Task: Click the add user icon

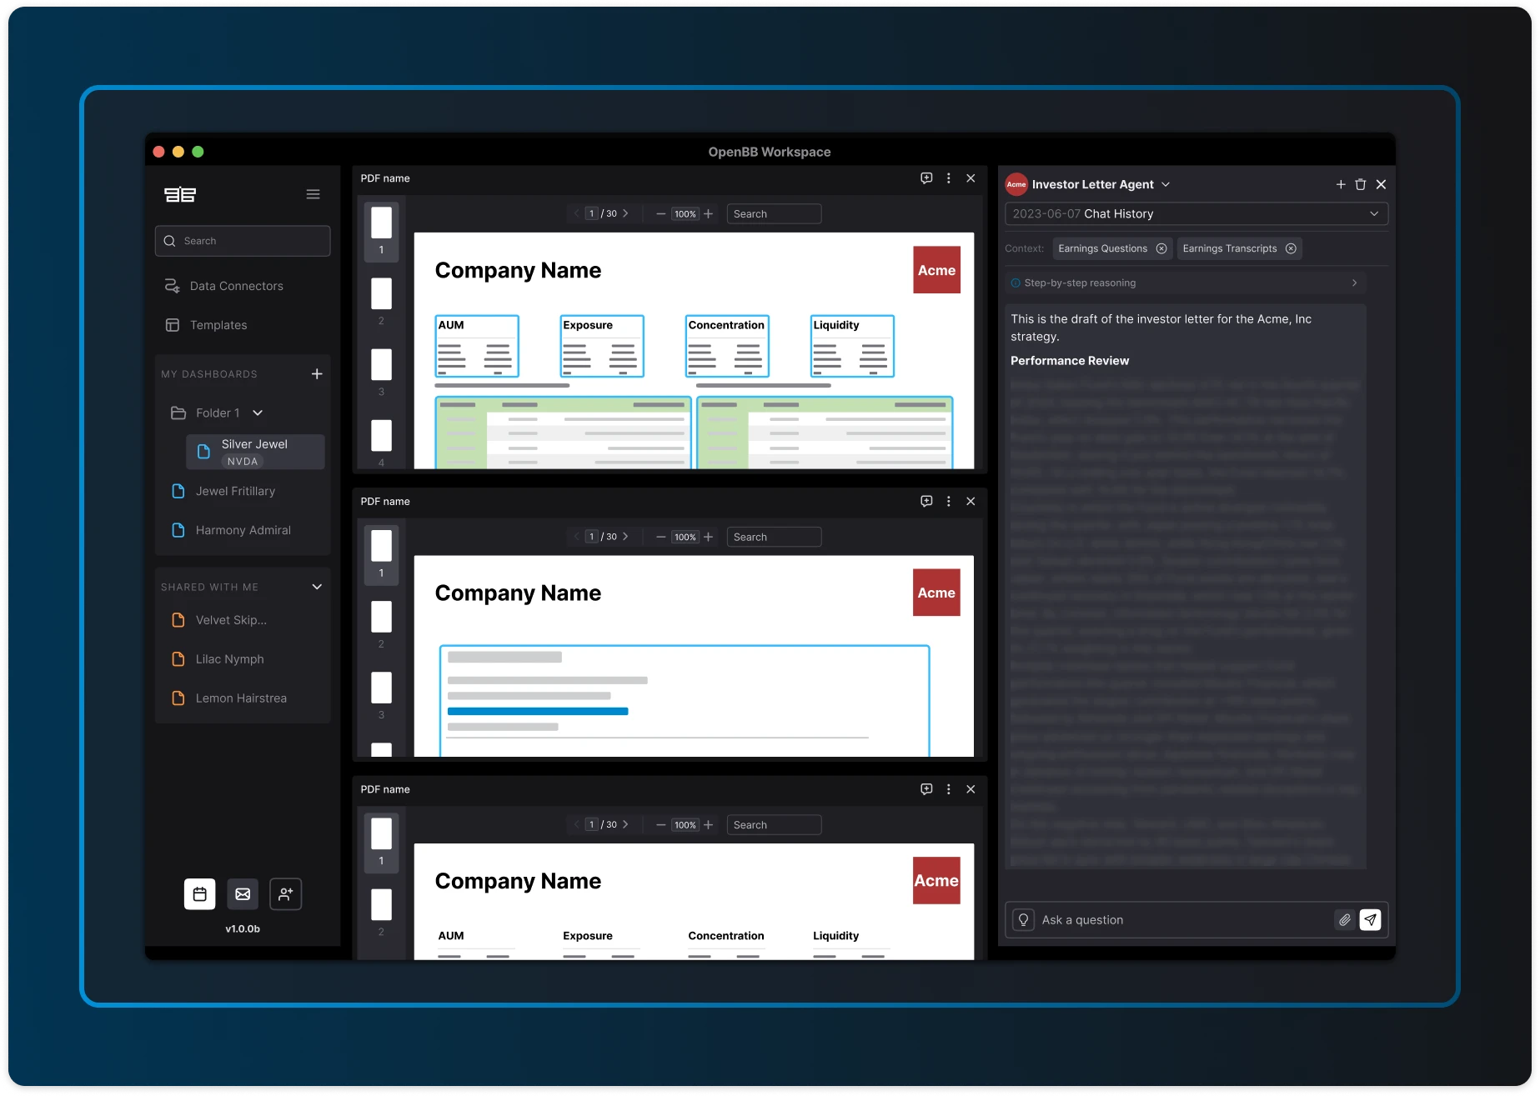Action: pos(285,894)
